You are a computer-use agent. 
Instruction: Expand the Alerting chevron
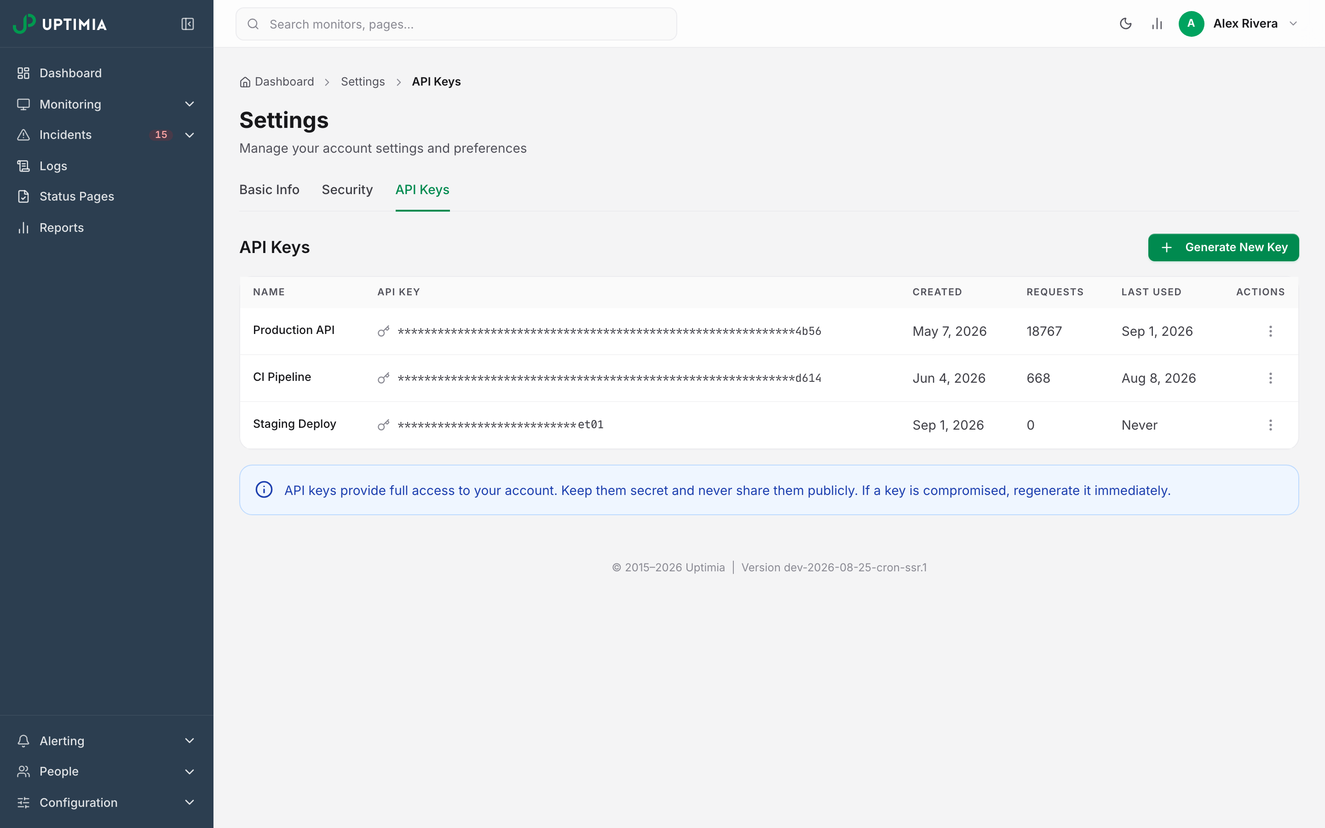pos(190,741)
